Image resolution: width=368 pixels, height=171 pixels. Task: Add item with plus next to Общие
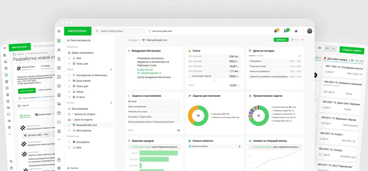111,69
